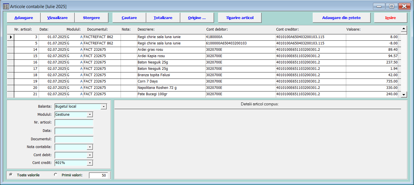Expand the Nota contabila combo box
The image size is (414, 185).
point(90,147)
